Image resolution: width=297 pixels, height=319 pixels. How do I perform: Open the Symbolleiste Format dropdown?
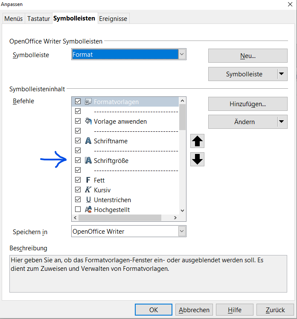point(182,55)
